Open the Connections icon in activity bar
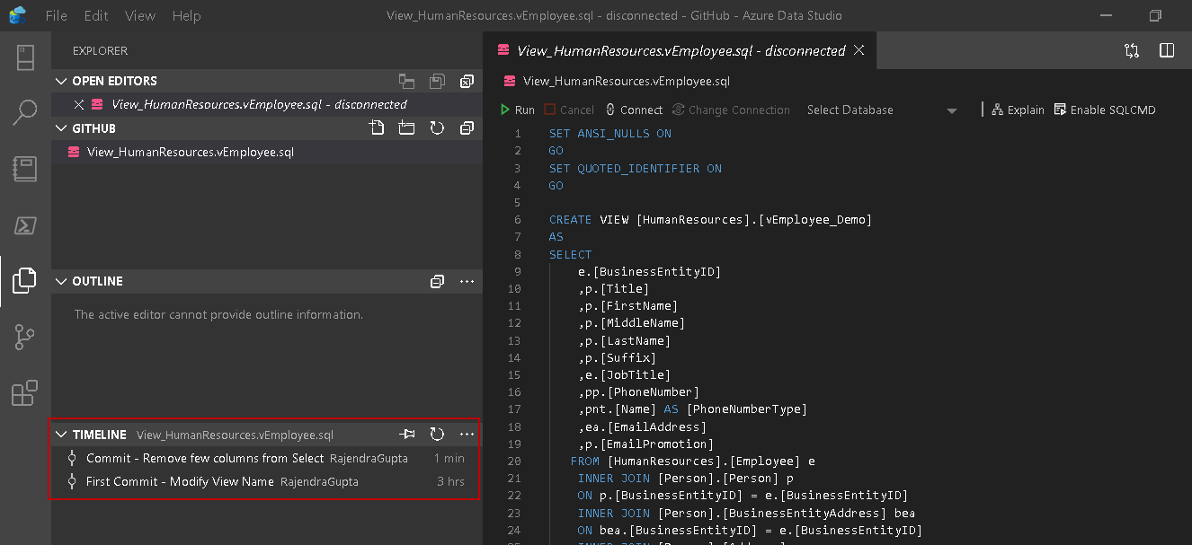1192x545 pixels. (x=25, y=57)
